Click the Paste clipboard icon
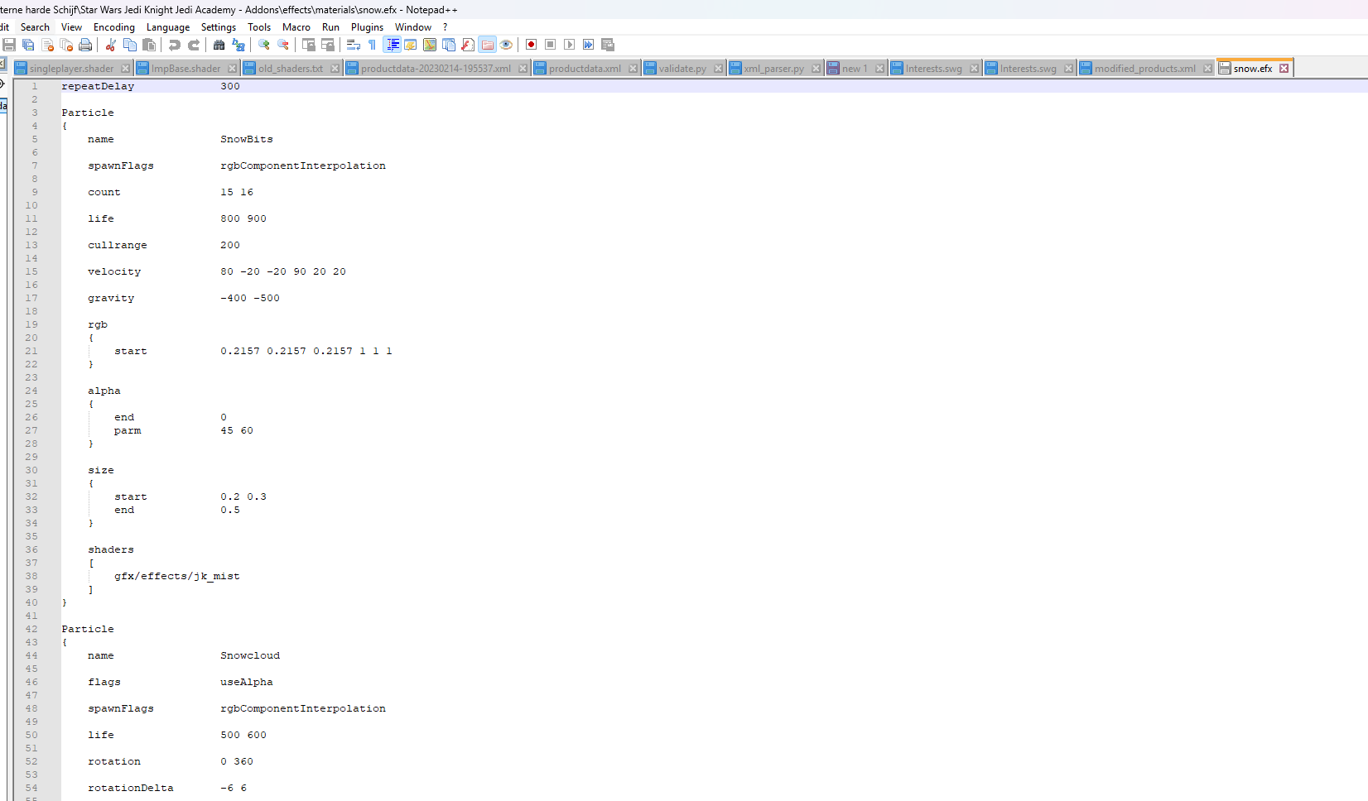 (149, 45)
